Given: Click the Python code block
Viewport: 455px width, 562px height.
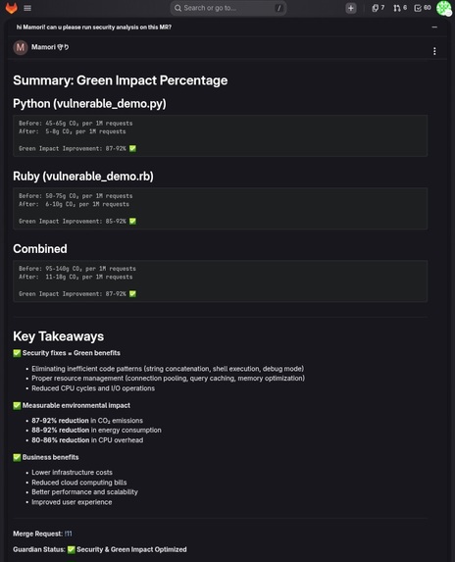Looking at the screenshot, I should [220, 135].
